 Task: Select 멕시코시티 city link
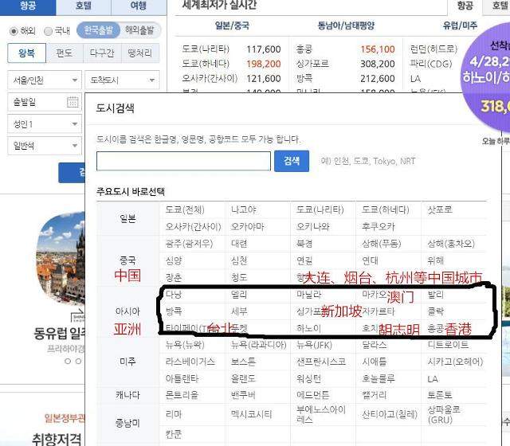[252, 414]
